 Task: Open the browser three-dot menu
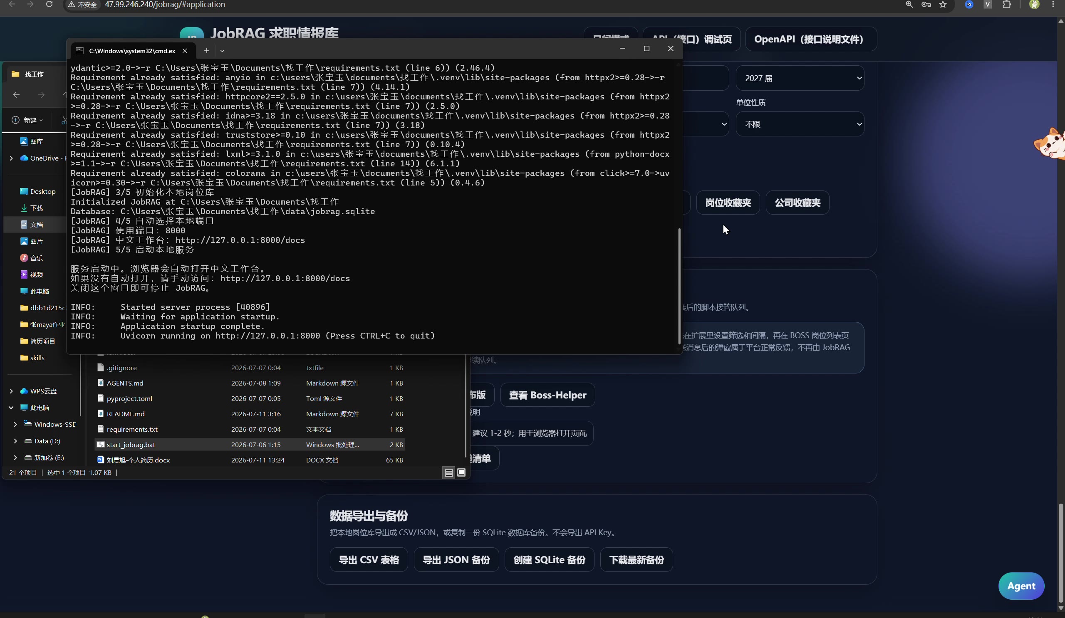[x=1053, y=4]
